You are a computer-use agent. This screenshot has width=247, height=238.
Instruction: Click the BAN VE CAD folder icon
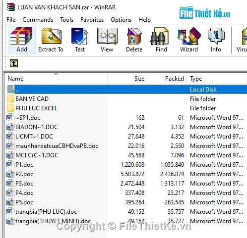pyautogui.click(x=10, y=99)
